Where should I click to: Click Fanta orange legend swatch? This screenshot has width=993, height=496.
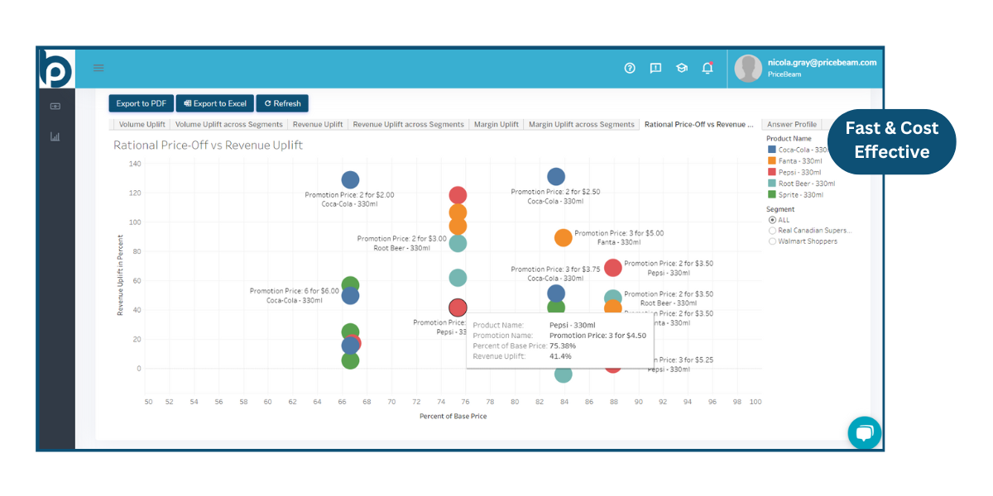[x=772, y=160]
